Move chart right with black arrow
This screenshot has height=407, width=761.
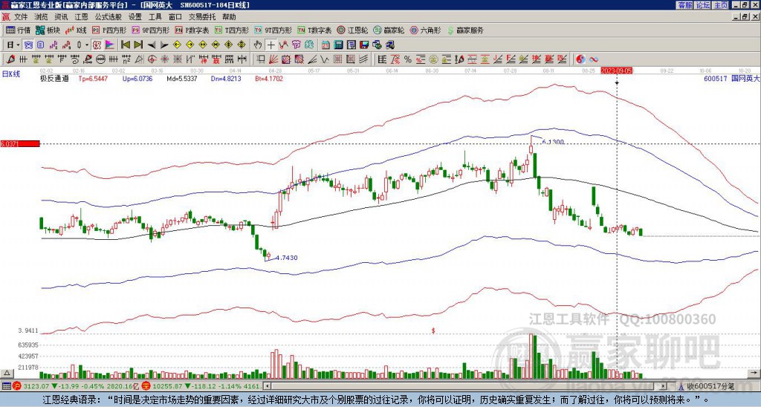164,45
